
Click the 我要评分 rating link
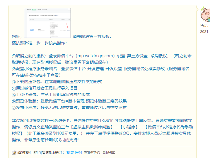pos(74,152)
